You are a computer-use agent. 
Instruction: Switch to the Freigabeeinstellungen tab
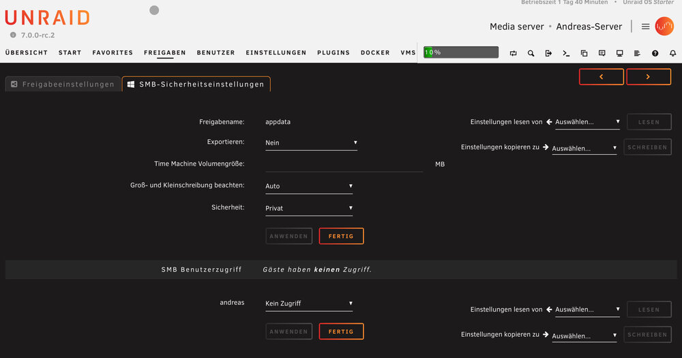63,84
